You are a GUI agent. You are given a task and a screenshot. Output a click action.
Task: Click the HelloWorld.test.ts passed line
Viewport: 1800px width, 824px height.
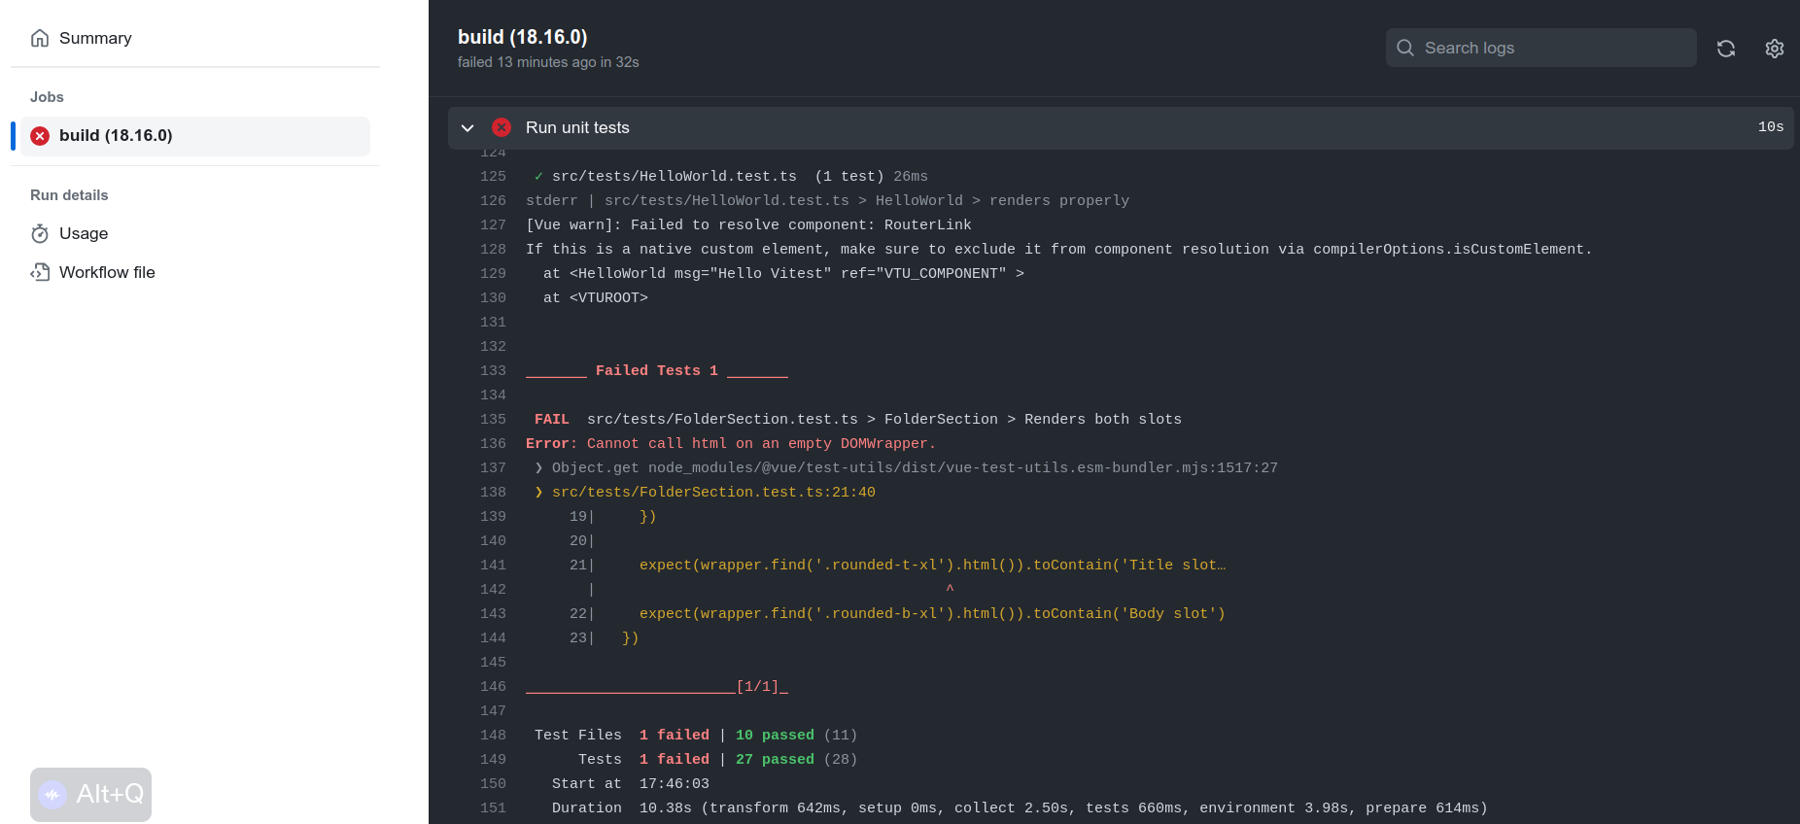pyautogui.click(x=731, y=176)
